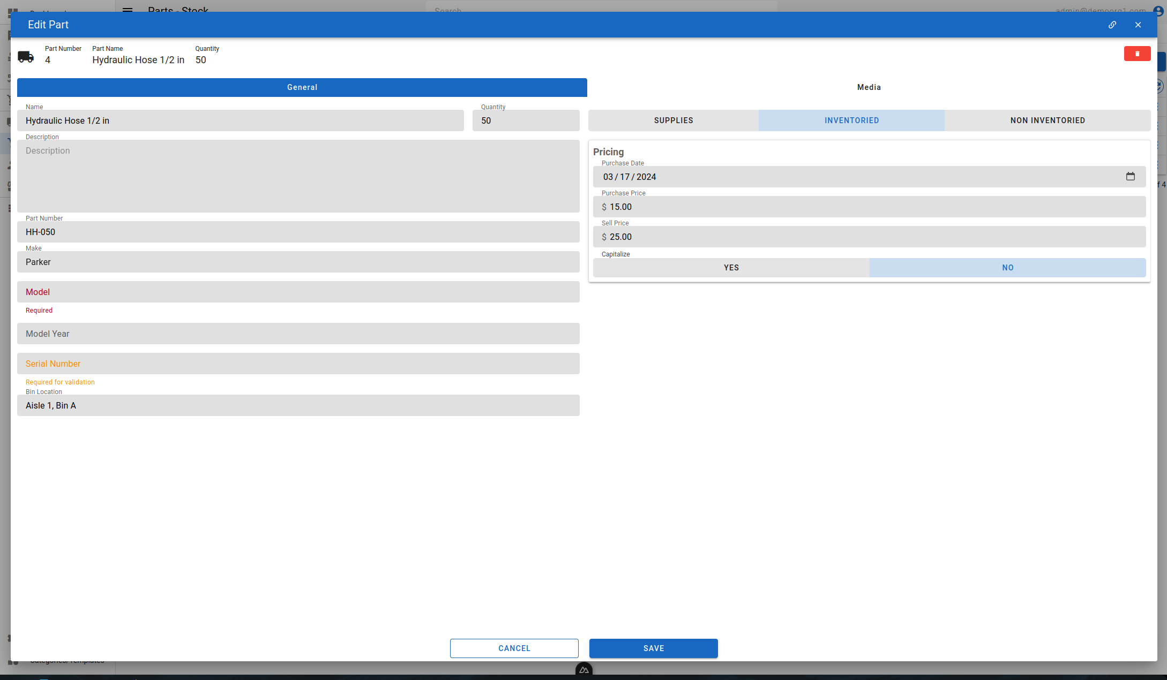Click the Purchase Date field
The width and height of the screenshot is (1167, 680).
point(869,177)
